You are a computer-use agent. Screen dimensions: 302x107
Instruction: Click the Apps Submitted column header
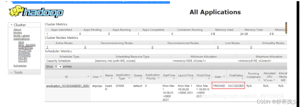61,30
